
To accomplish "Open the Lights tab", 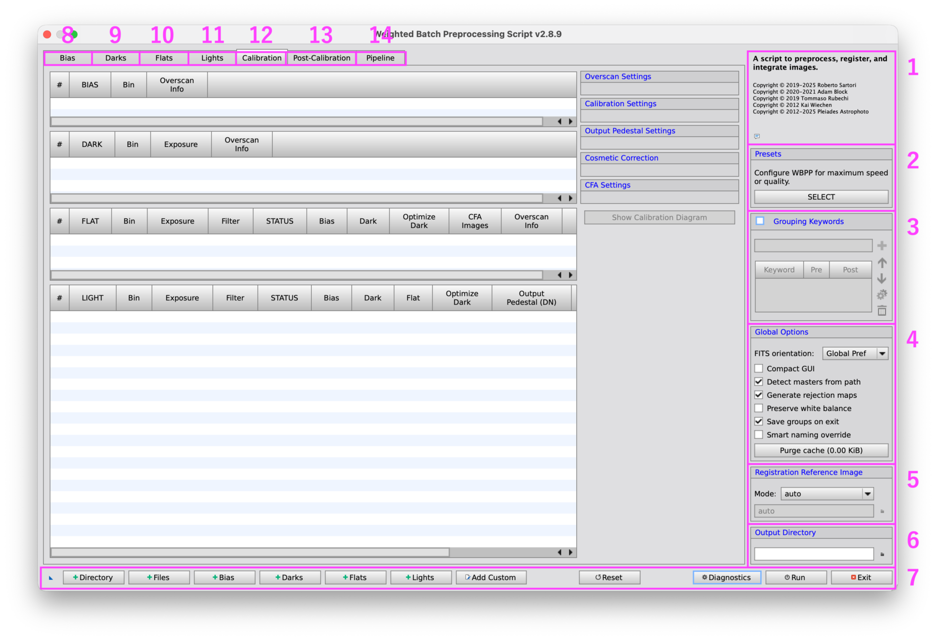I will pyautogui.click(x=212, y=58).
